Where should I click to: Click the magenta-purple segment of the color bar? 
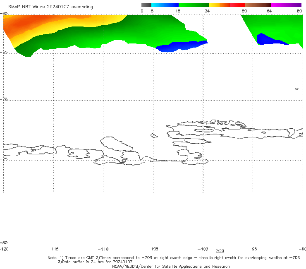click(x=286, y=5)
